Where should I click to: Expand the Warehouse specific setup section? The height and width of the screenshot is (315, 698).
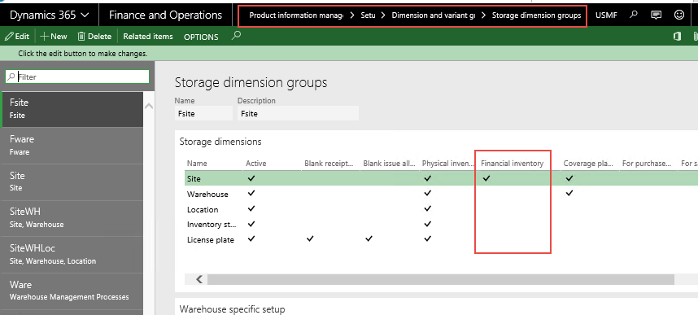[232, 308]
